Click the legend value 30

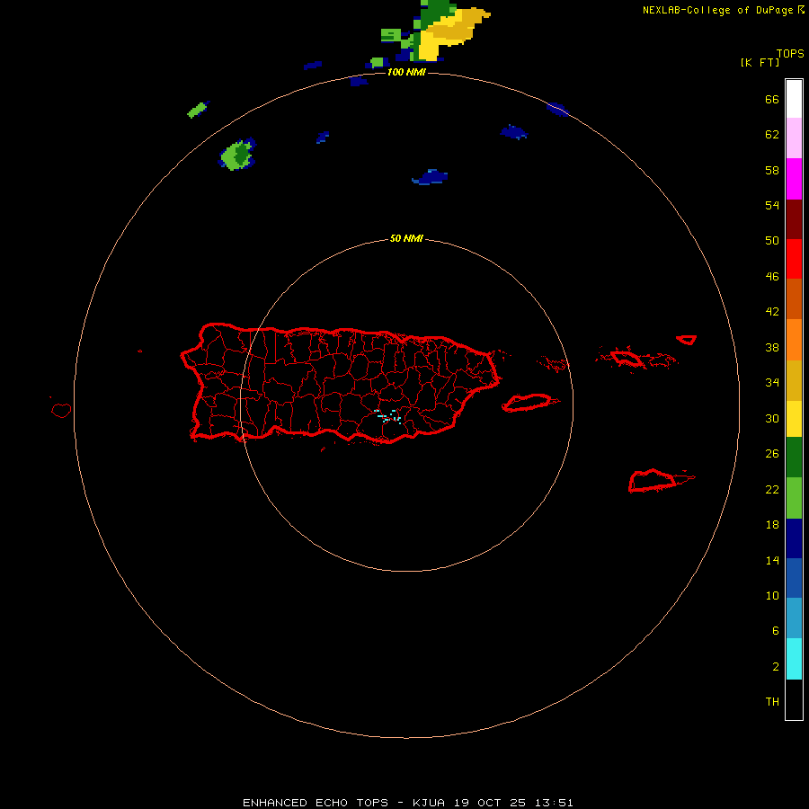pyautogui.click(x=772, y=418)
